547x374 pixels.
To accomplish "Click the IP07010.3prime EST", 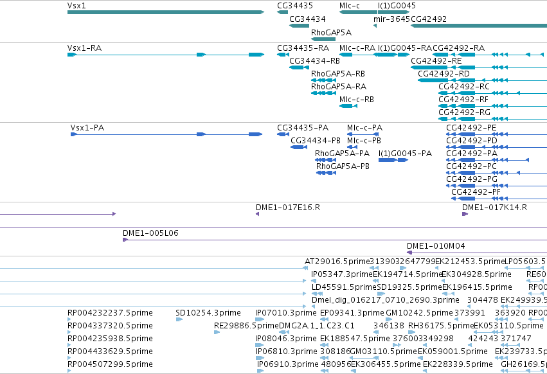I will tap(260, 319).
